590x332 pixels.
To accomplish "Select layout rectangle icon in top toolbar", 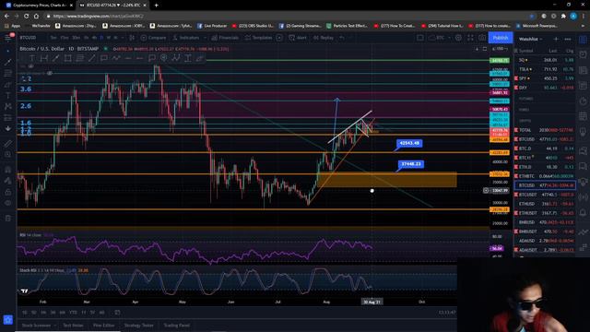I will (x=420, y=38).
